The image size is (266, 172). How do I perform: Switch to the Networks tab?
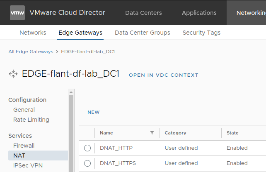click(33, 33)
